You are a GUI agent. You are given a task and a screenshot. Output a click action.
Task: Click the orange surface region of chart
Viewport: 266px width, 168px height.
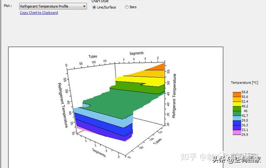coord(158,67)
